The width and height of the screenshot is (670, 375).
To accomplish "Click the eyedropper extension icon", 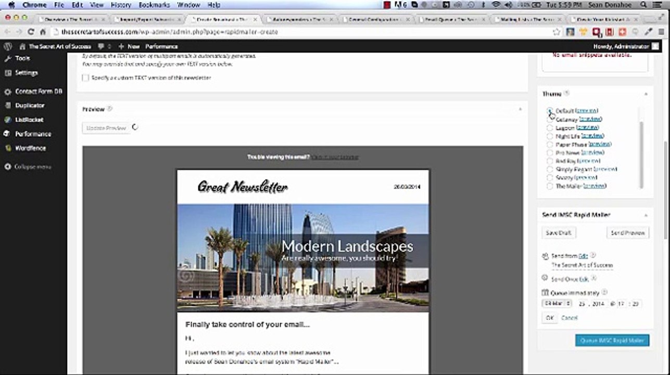I will click(649, 32).
